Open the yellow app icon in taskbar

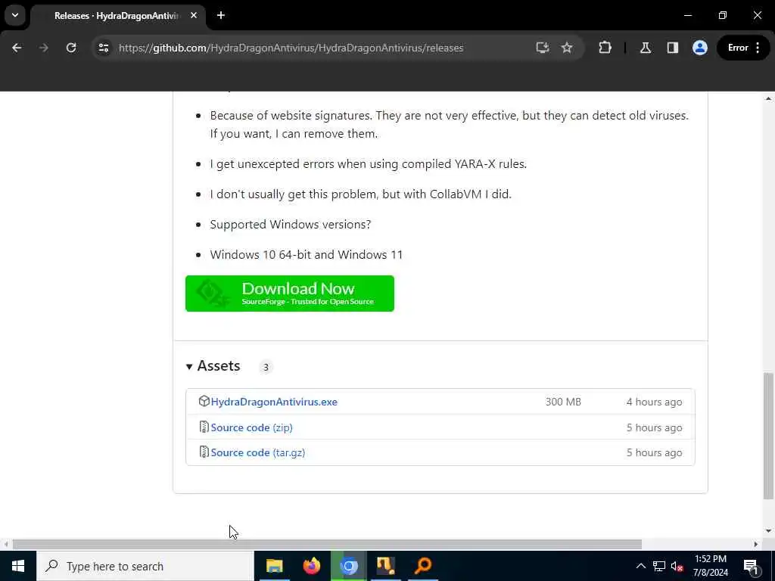coord(385,566)
